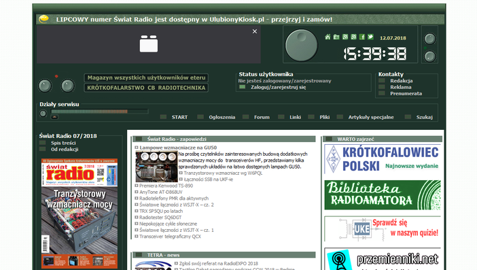Open Radiotelefony PMR dla aktywnych article
Screen dimensions: 477x270
pyautogui.click(x=174, y=198)
